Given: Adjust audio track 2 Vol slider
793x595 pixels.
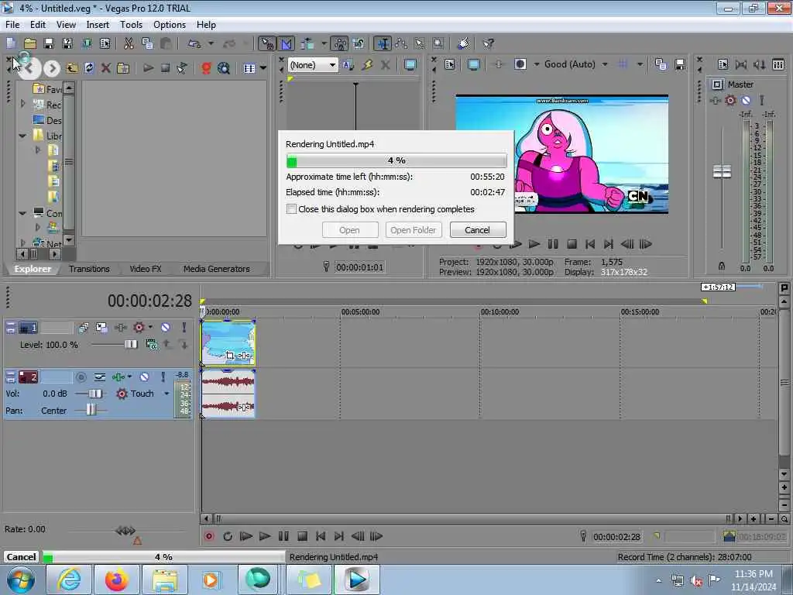Looking at the screenshot, I should click(95, 393).
